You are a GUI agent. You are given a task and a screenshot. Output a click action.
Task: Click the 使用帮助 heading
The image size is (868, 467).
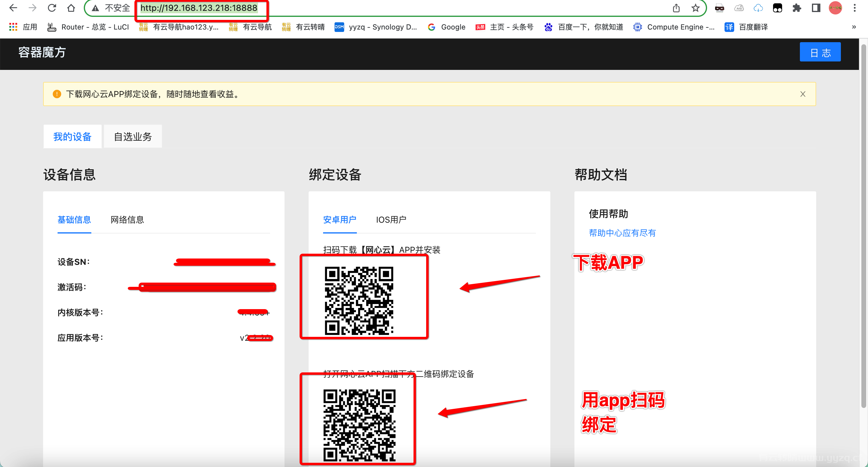(x=609, y=214)
